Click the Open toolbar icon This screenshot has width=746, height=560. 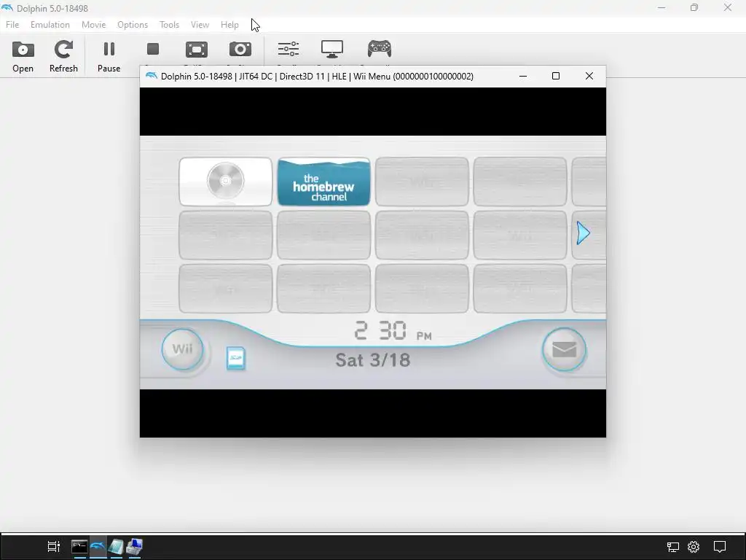tap(23, 56)
